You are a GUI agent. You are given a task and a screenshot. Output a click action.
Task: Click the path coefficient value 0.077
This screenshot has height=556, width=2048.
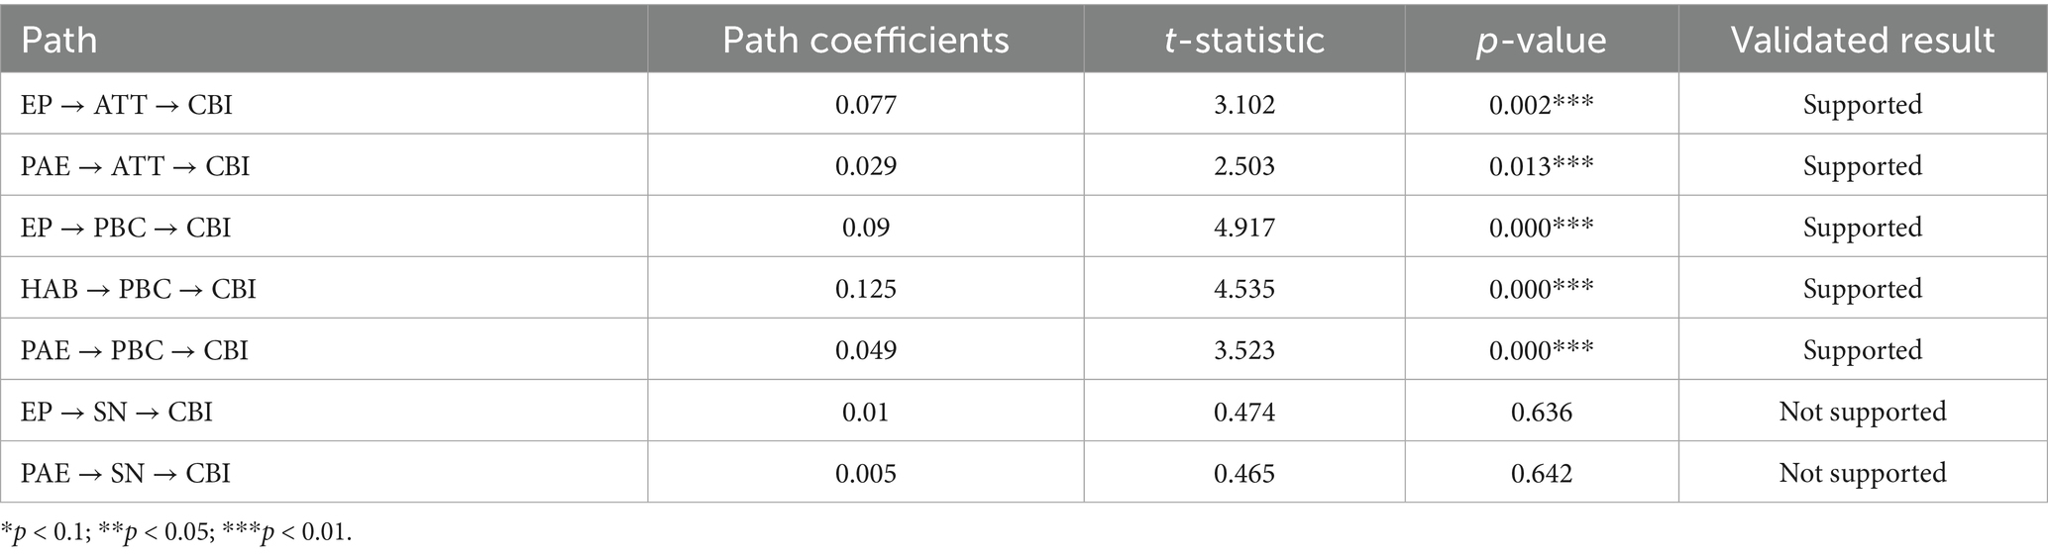click(865, 105)
